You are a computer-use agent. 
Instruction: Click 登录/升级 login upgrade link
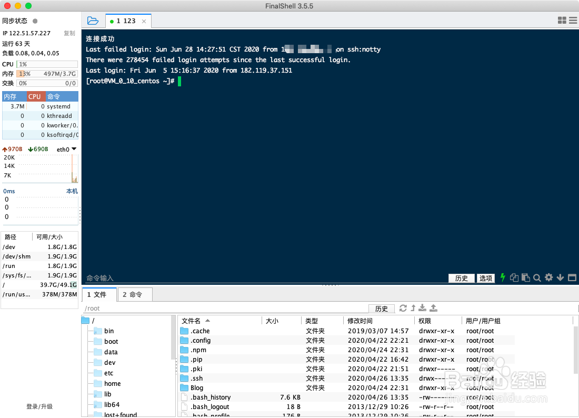(39, 406)
